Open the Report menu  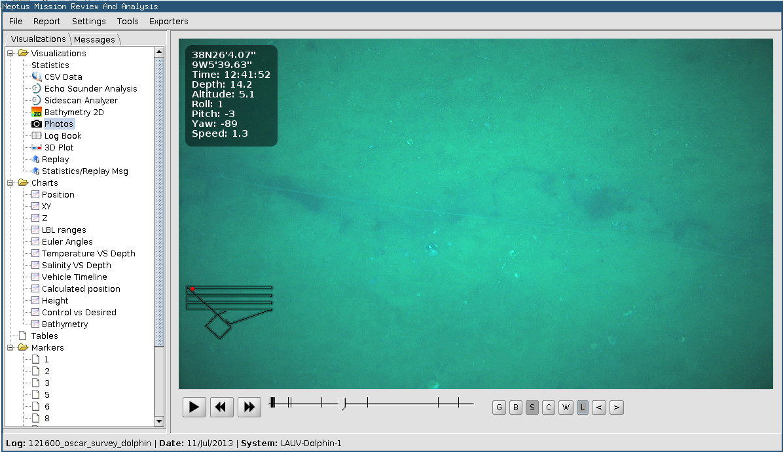pyautogui.click(x=47, y=22)
